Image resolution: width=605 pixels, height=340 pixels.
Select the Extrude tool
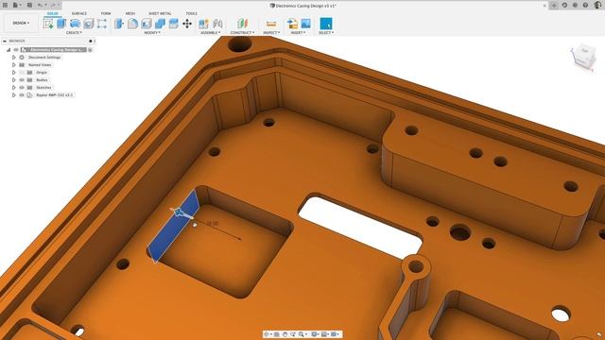point(61,24)
